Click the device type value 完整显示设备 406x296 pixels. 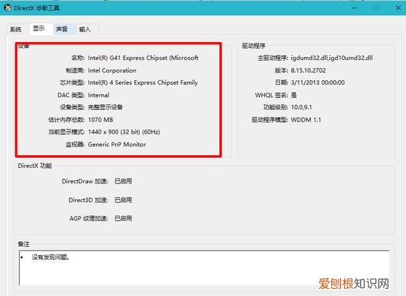point(105,107)
